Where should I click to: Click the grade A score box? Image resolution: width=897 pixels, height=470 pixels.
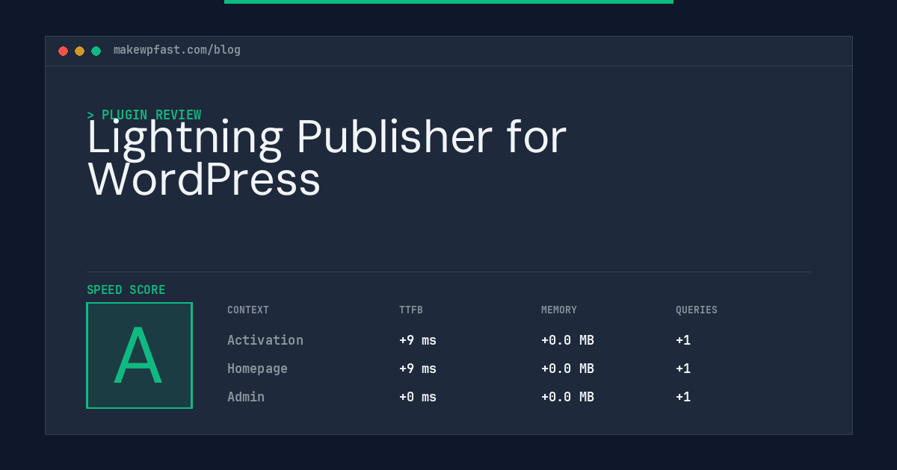tap(139, 355)
